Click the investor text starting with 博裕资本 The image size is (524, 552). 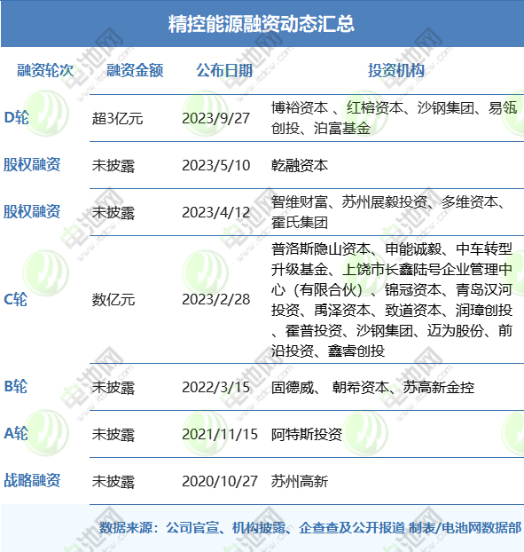click(394, 118)
